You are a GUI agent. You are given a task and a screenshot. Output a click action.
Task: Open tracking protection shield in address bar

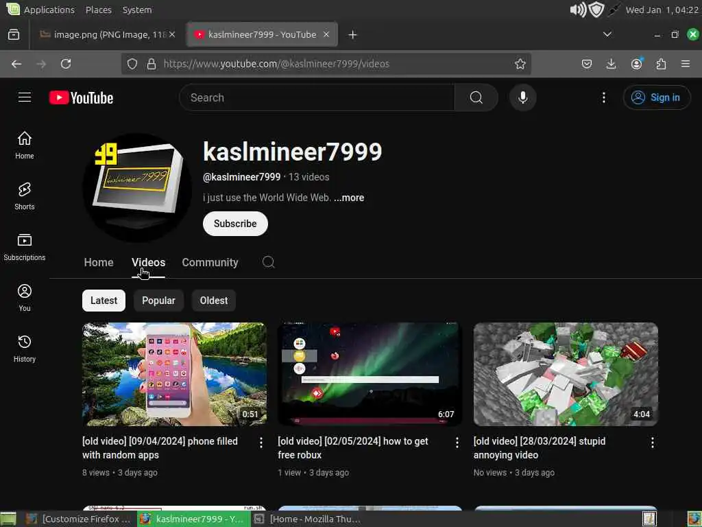pyautogui.click(x=132, y=64)
